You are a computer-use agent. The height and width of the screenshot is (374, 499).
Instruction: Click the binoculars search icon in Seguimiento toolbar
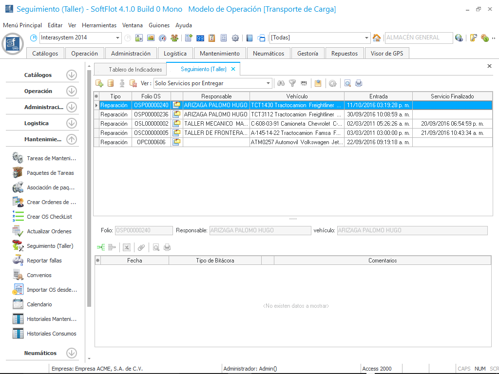tap(281, 83)
